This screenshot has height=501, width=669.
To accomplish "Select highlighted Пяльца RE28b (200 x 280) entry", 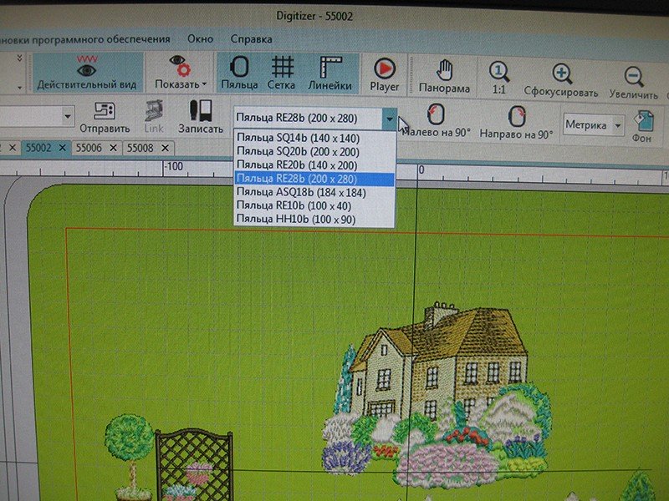I will point(315,179).
